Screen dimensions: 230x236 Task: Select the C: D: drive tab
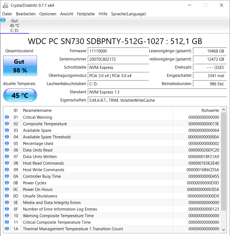(14, 26)
